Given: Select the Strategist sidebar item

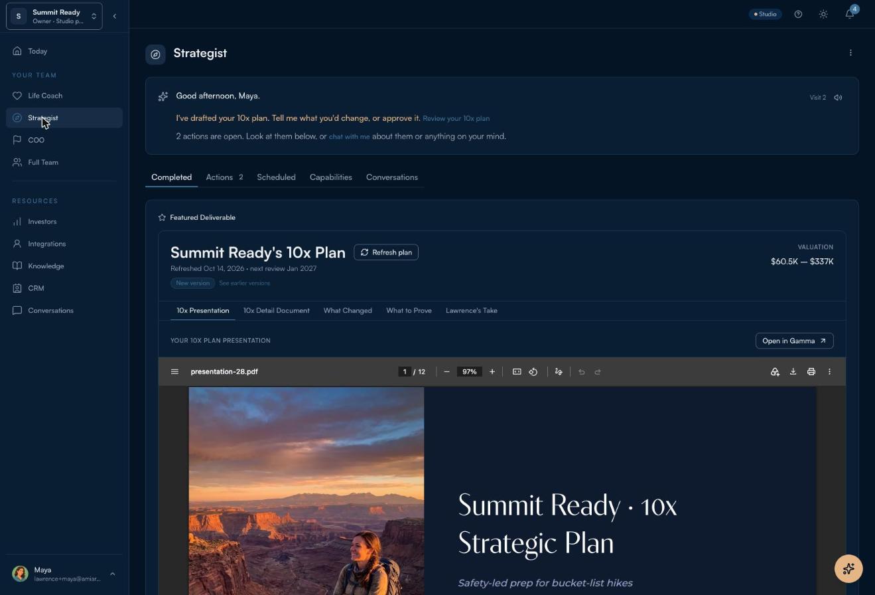Looking at the screenshot, I should pos(64,118).
